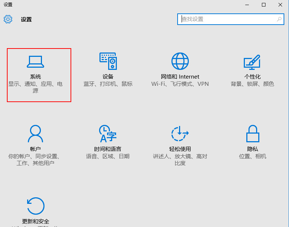Click the 时间和语言 label
This screenshot has height=227, width=289.
click(x=108, y=149)
